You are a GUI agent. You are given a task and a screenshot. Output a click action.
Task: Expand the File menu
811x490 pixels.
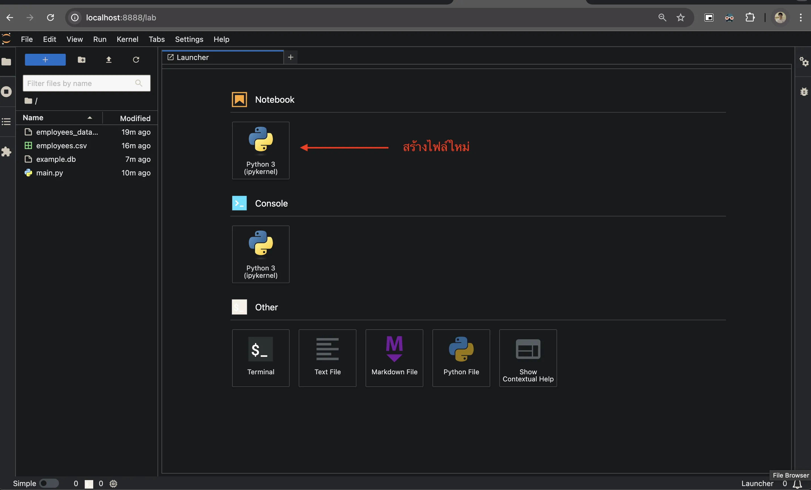26,39
